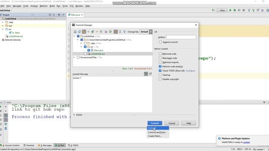Viewport: 269px width, 151px height.
Task: Click Collapse All icon in Commit toolbar
Action: coord(124,32)
